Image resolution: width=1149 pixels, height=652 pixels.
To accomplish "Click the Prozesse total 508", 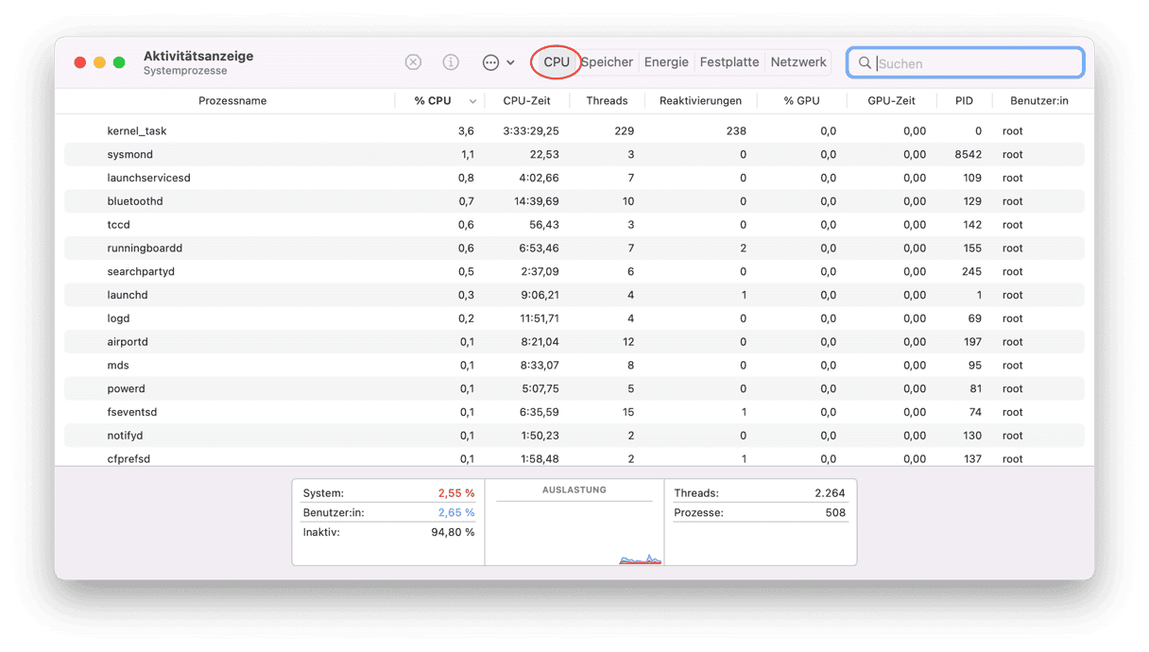I will (835, 512).
